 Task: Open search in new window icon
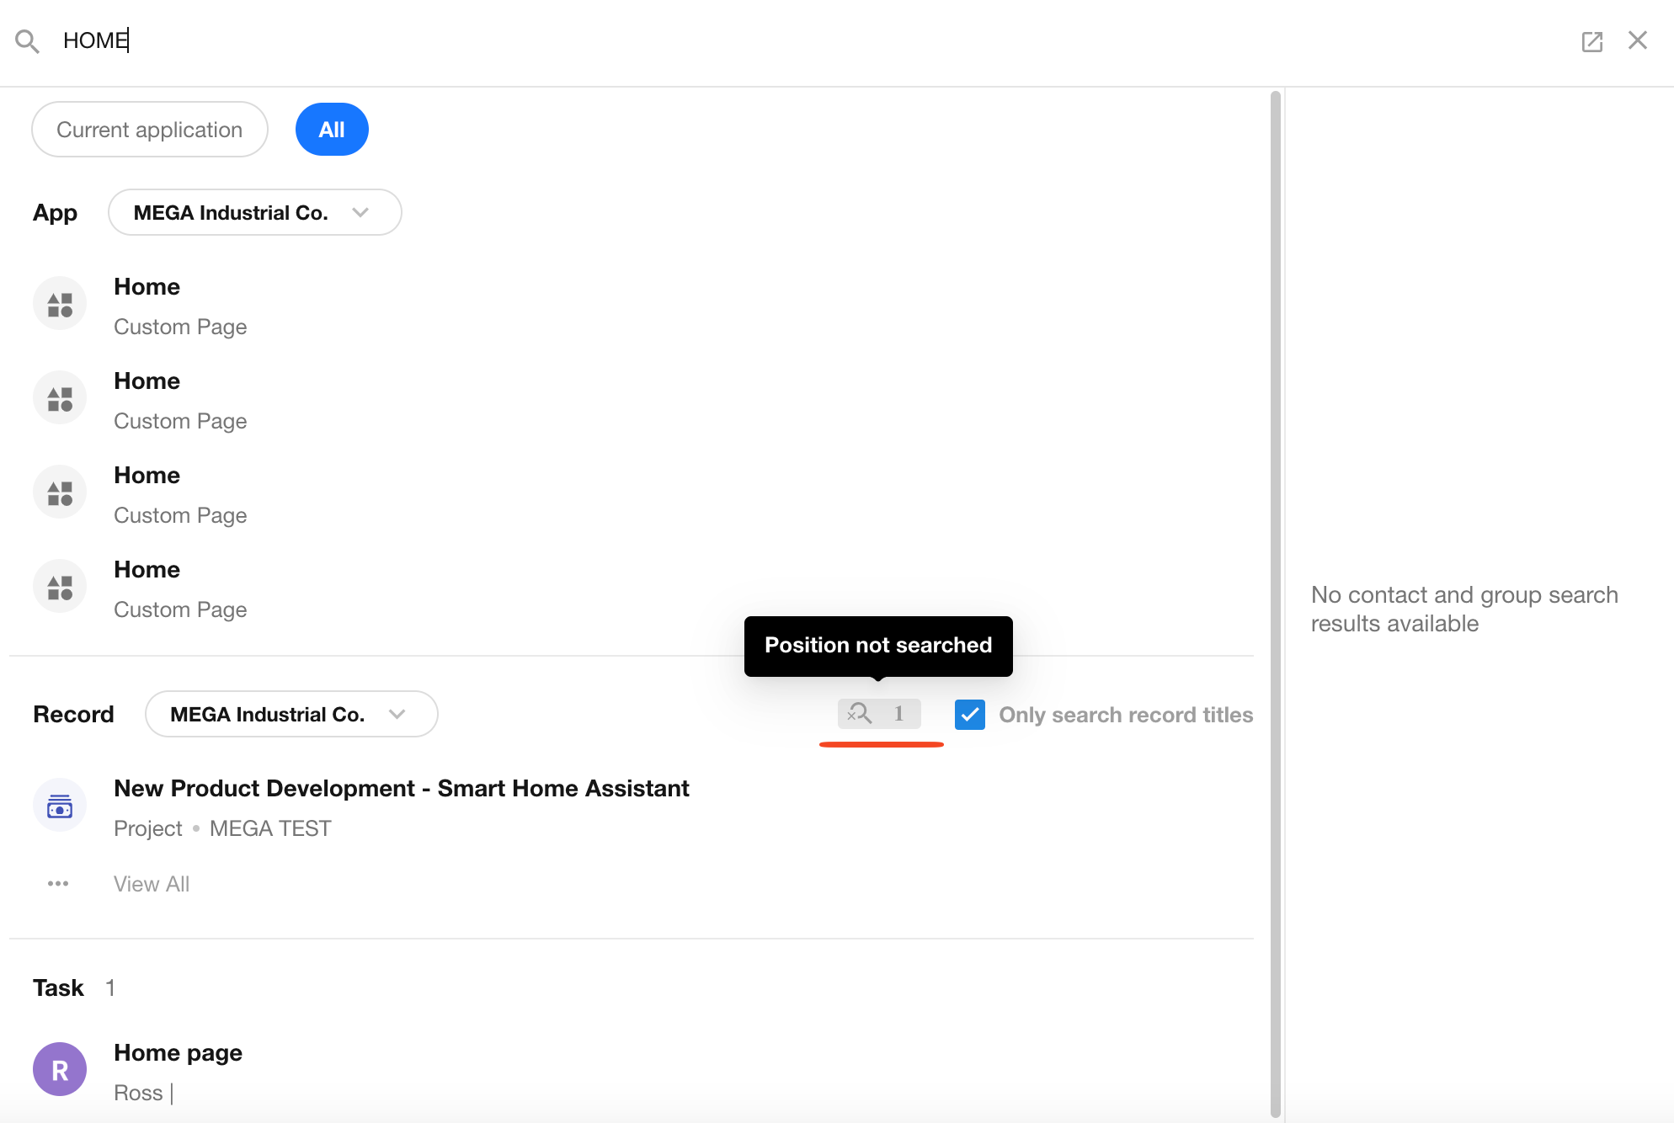click(1591, 41)
